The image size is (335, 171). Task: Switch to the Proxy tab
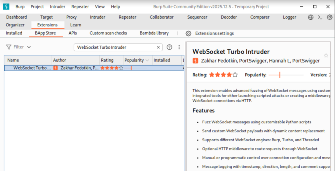pyautogui.click(x=71, y=17)
